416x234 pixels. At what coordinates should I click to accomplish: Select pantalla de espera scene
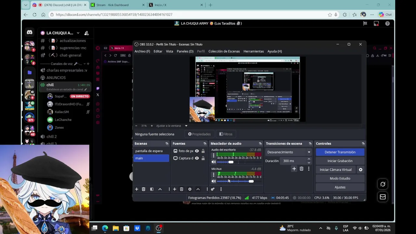point(151,151)
